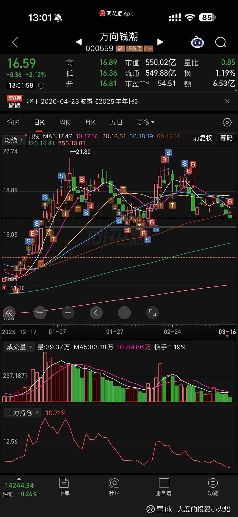Dismiss the 2025年年报 notice
This screenshot has width=238, height=517.
pyautogui.click(x=227, y=101)
